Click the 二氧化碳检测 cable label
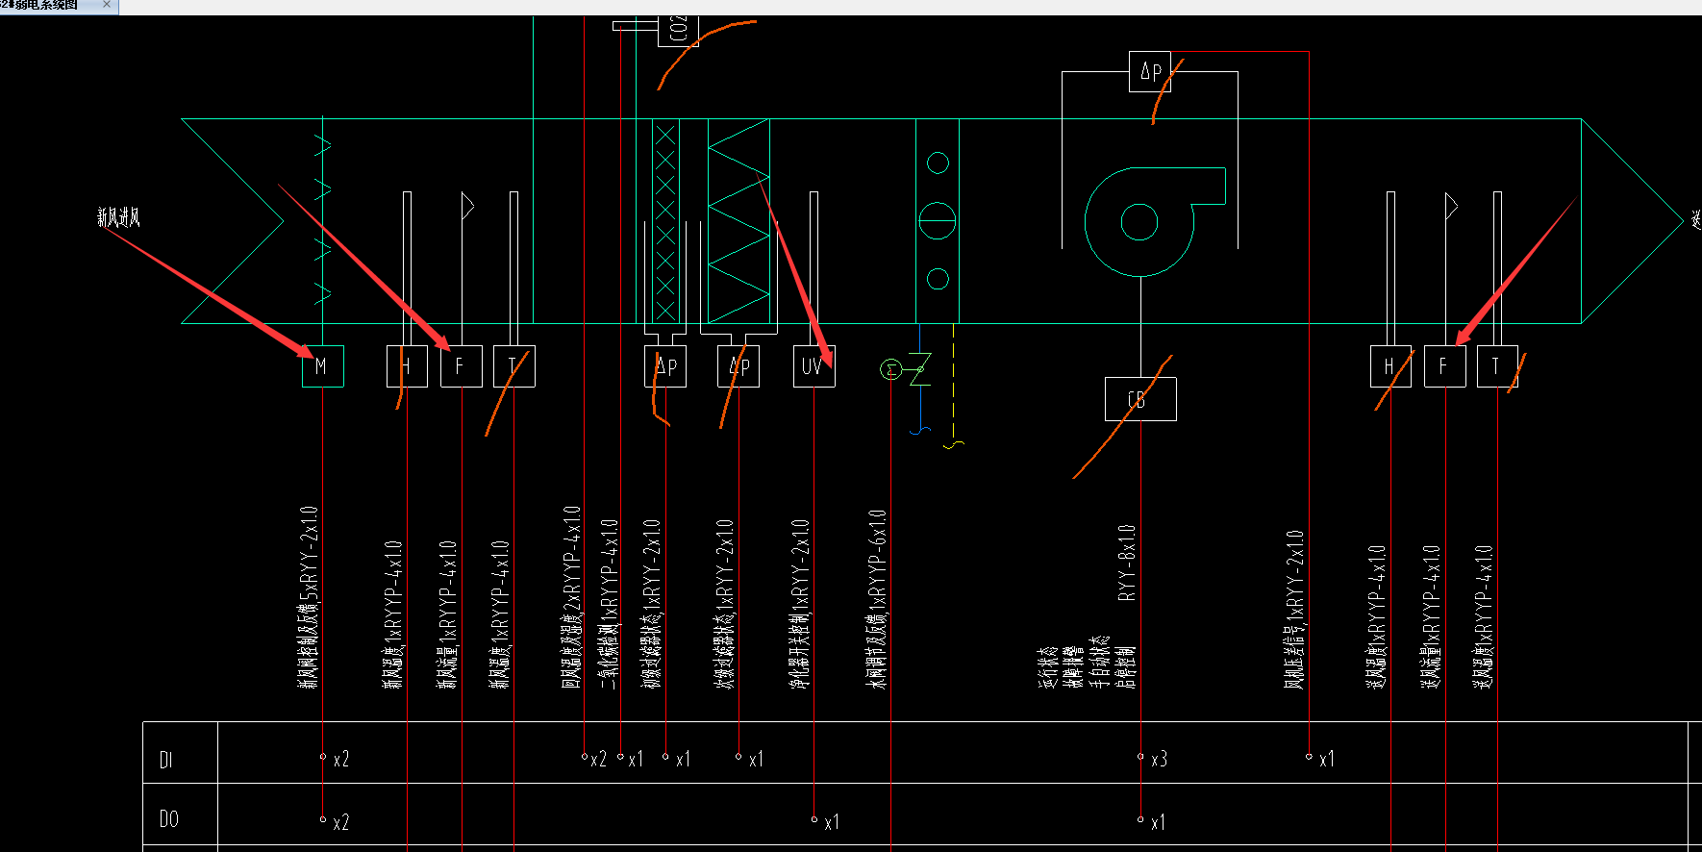This screenshot has width=1702, height=852. click(x=609, y=605)
